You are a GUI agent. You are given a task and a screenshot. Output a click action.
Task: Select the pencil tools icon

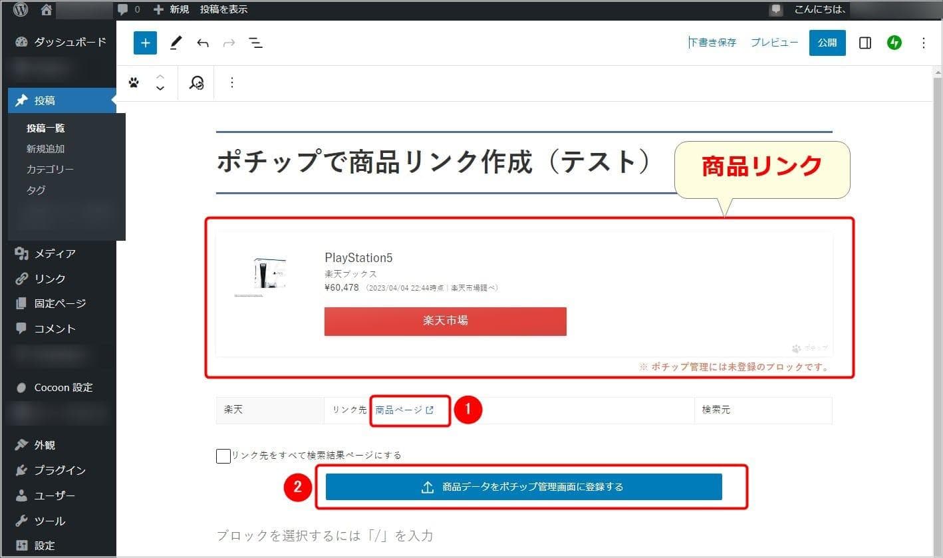pyautogui.click(x=176, y=43)
